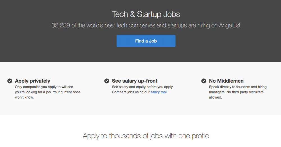Click the 'Apply to thousands of jobs' heading

(x=146, y=136)
